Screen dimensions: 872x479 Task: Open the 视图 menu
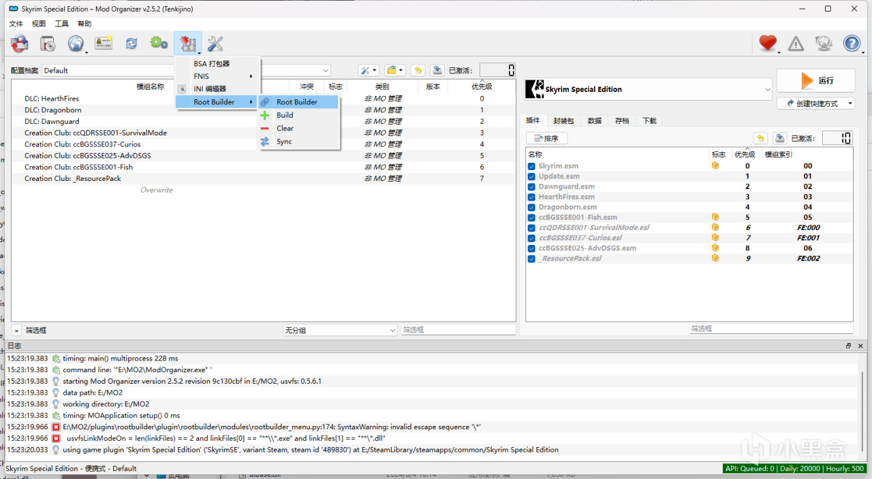(39, 24)
